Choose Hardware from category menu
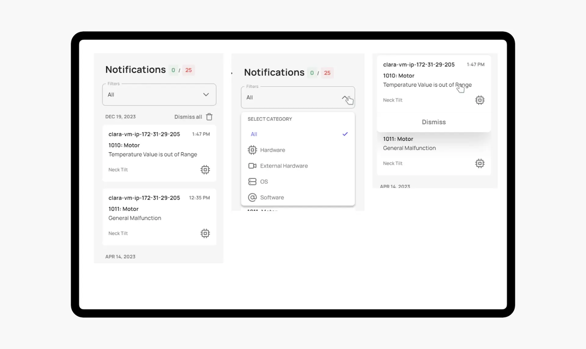The height and width of the screenshot is (349, 586). click(x=273, y=150)
